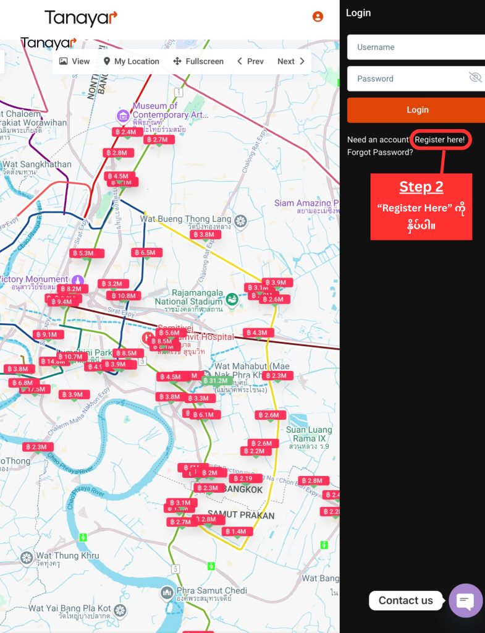Click the green ฿31.2M price marker
This screenshot has height=633, width=485.
pyautogui.click(x=216, y=381)
